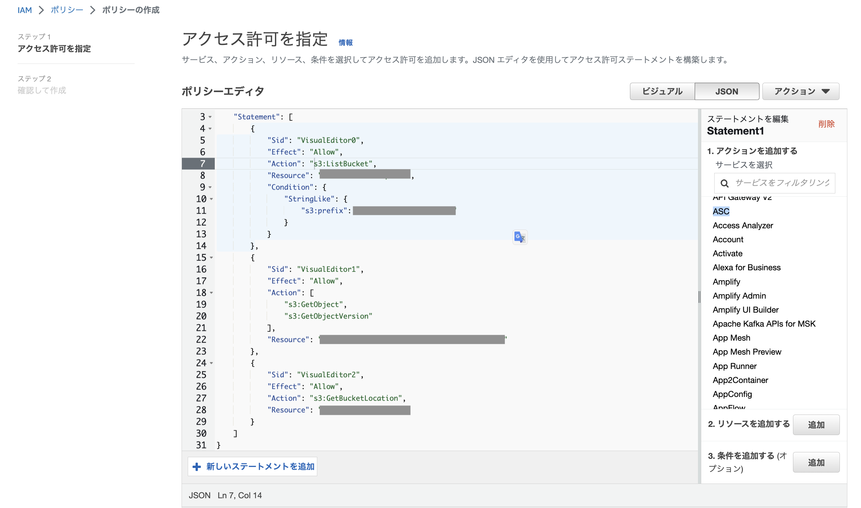Click the Google Translate floating icon
The width and height of the screenshot is (861, 508).
(x=520, y=237)
